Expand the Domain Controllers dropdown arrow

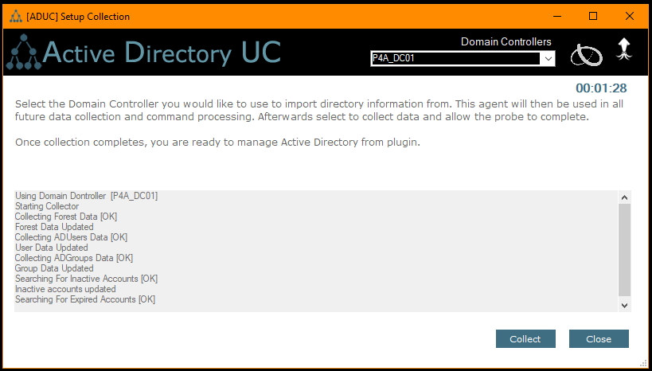548,59
